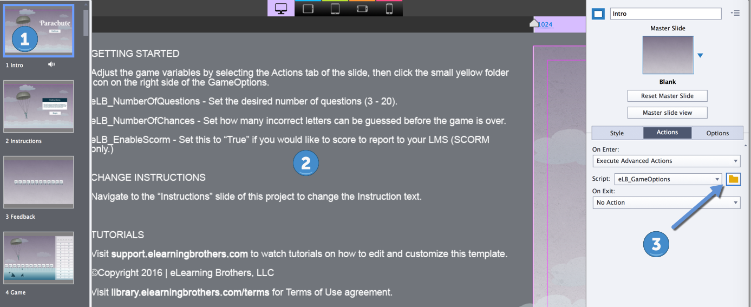Click the Master slide view button
This screenshot has width=751, height=307.
(667, 113)
